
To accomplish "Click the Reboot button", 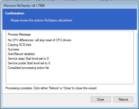I will (123, 100).
